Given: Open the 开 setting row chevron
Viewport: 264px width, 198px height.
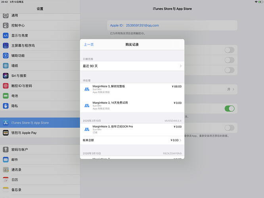Looking at the screenshot, I should coord(233,89).
